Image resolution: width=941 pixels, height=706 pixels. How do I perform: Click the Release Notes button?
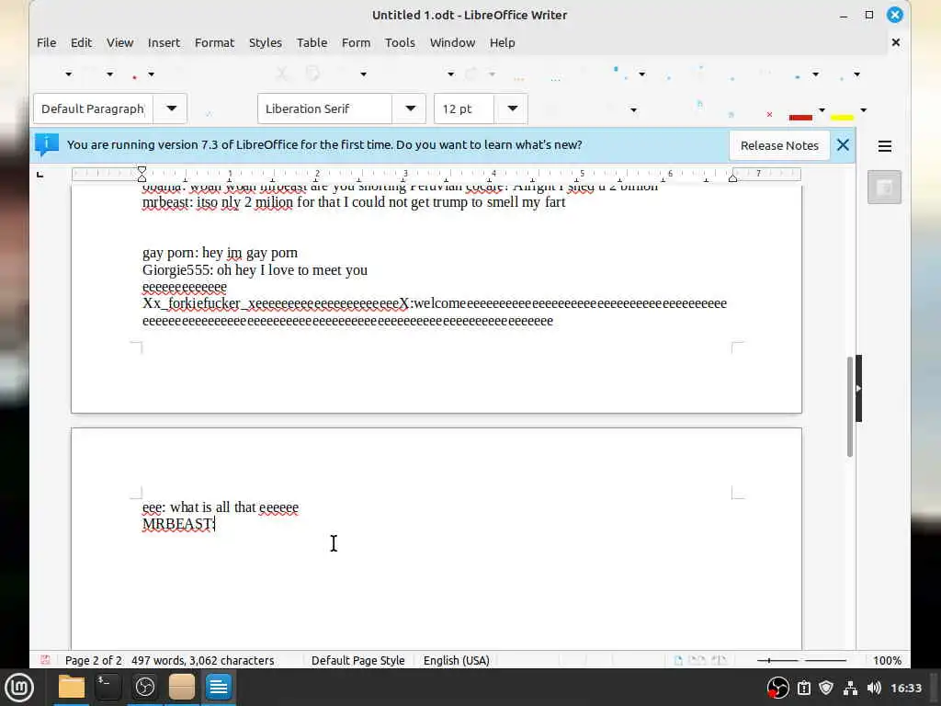pyautogui.click(x=779, y=146)
